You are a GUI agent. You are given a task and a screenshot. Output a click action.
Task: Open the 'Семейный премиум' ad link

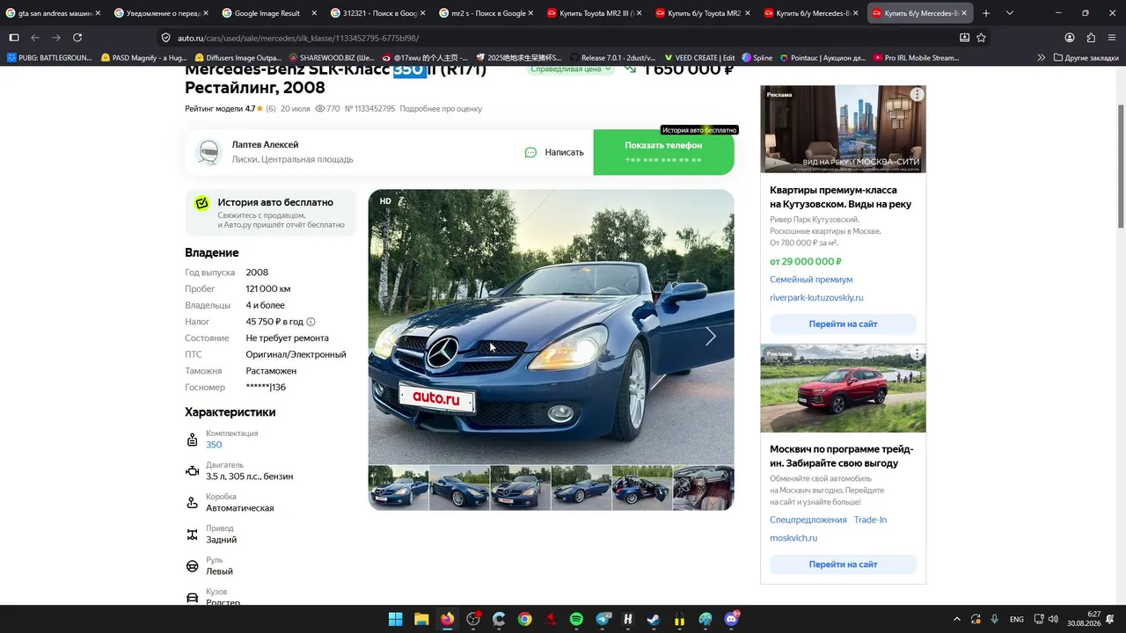pos(811,280)
